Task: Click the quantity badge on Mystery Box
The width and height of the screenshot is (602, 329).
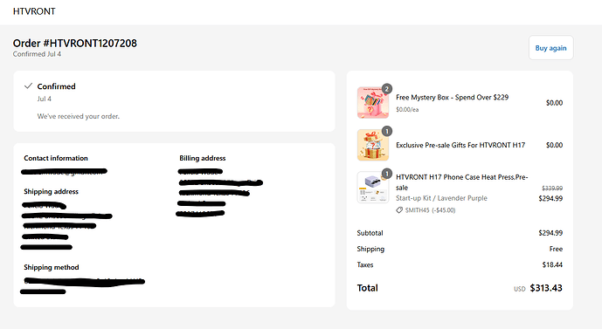Action: click(x=387, y=89)
